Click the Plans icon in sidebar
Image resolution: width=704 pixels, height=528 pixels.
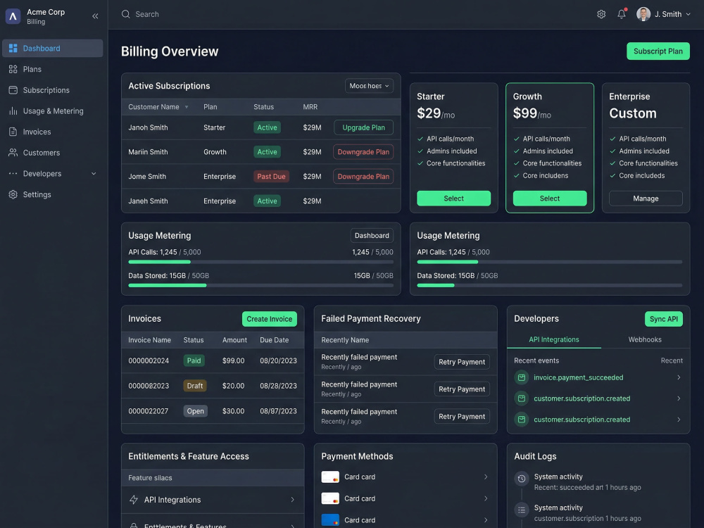tap(13, 69)
